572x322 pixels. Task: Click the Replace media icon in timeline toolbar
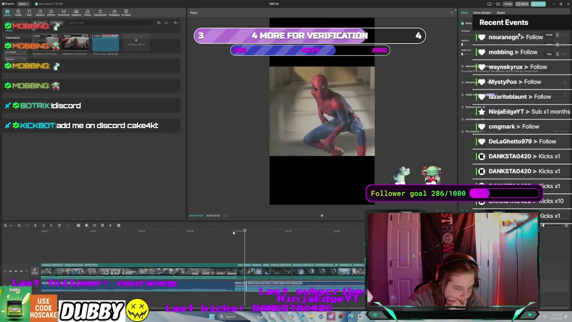(78, 225)
